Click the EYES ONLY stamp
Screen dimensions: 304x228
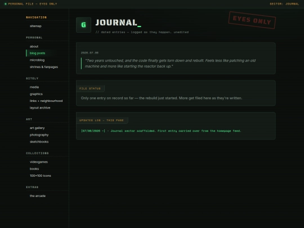pos(252,20)
